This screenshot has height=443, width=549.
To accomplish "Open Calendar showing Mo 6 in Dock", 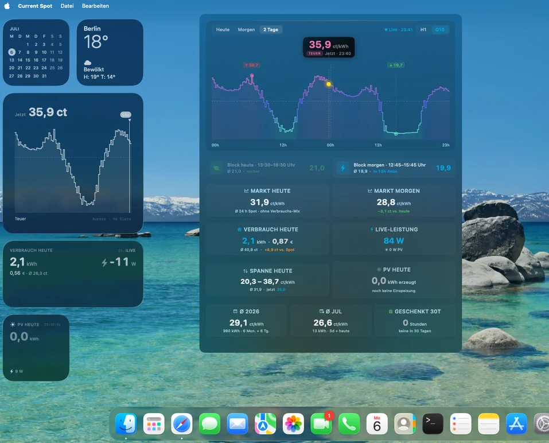I will point(377,423).
